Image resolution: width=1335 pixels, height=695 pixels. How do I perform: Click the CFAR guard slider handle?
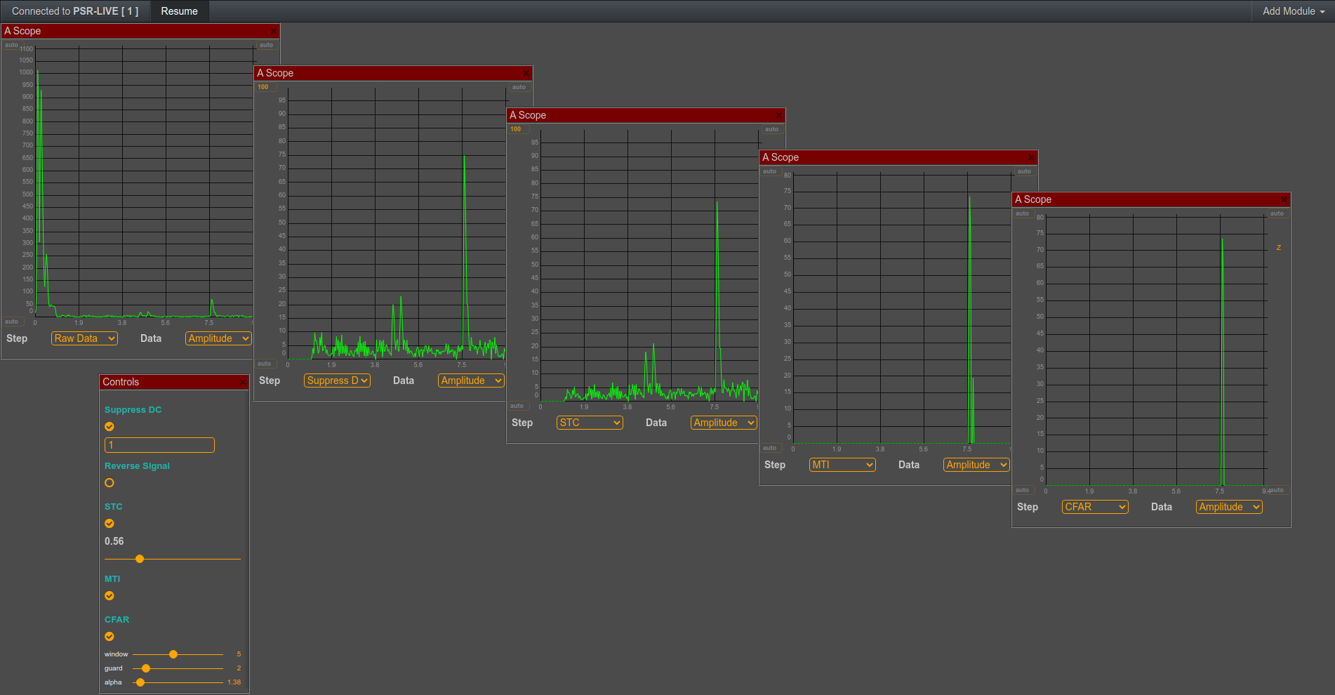click(x=146, y=668)
